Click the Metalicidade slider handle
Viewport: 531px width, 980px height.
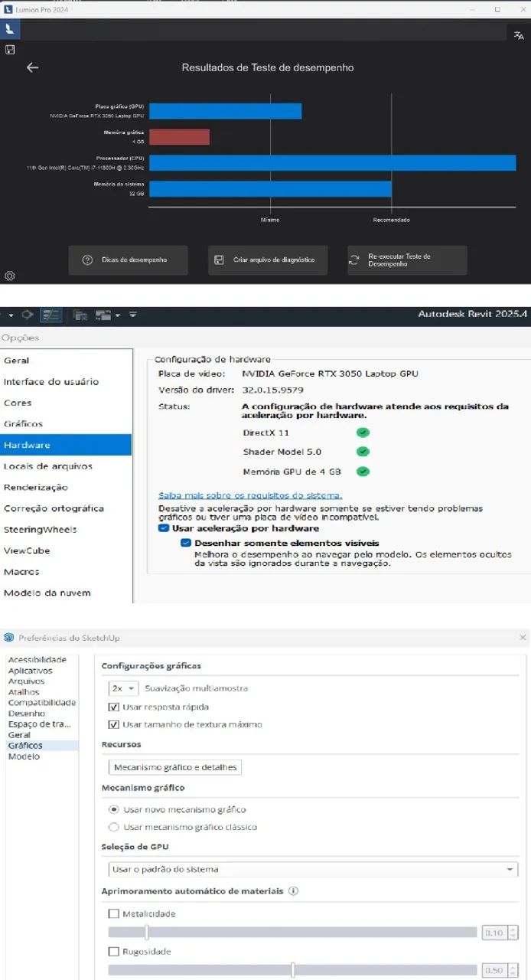pyautogui.click(x=146, y=932)
